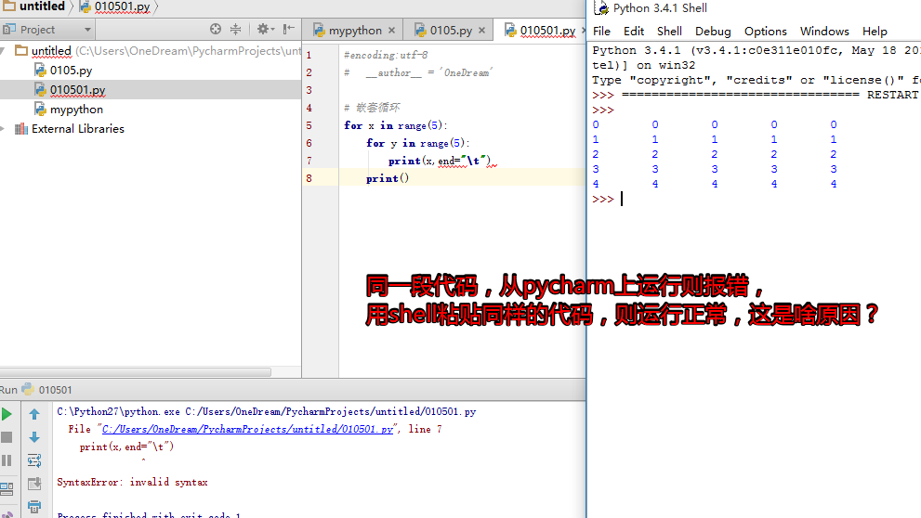
Task: Click the untitled folder icon in tree
Action: 21,50
